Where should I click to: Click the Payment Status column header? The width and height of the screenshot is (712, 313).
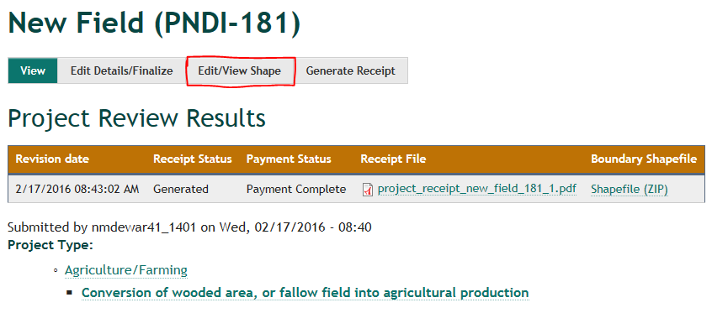point(289,159)
